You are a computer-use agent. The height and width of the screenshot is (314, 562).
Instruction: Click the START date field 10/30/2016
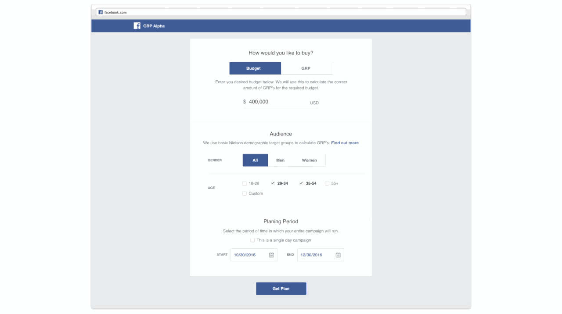click(x=254, y=255)
